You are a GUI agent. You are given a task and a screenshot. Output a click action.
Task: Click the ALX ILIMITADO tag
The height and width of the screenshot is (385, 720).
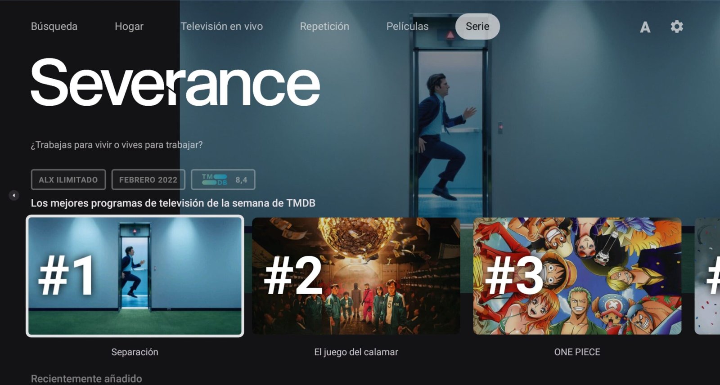[68, 179]
